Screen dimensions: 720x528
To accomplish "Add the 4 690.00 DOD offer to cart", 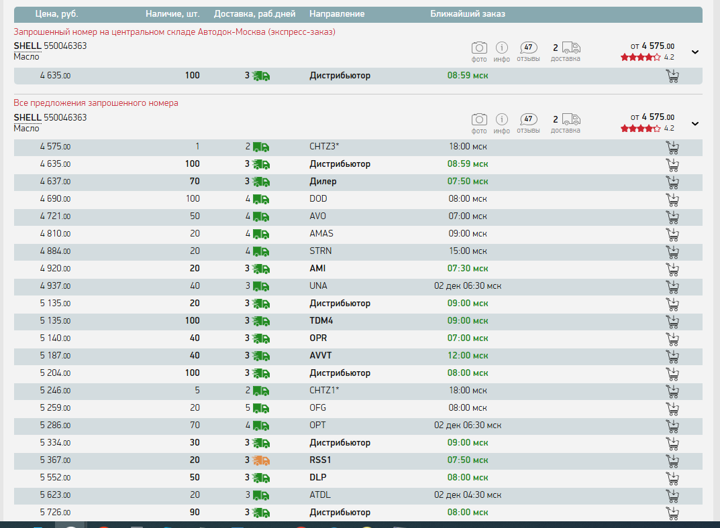I will 672,200.
